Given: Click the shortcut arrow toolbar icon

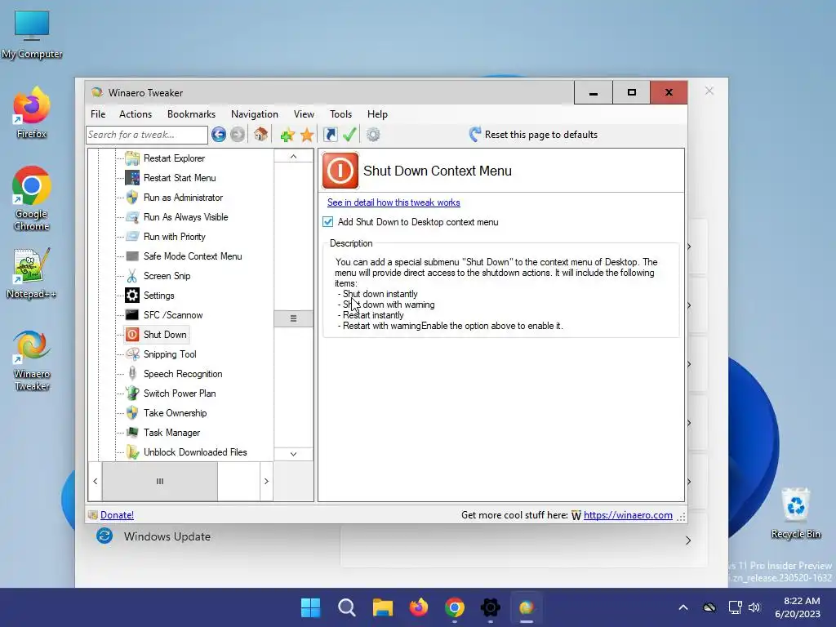Looking at the screenshot, I should [331, 135].
